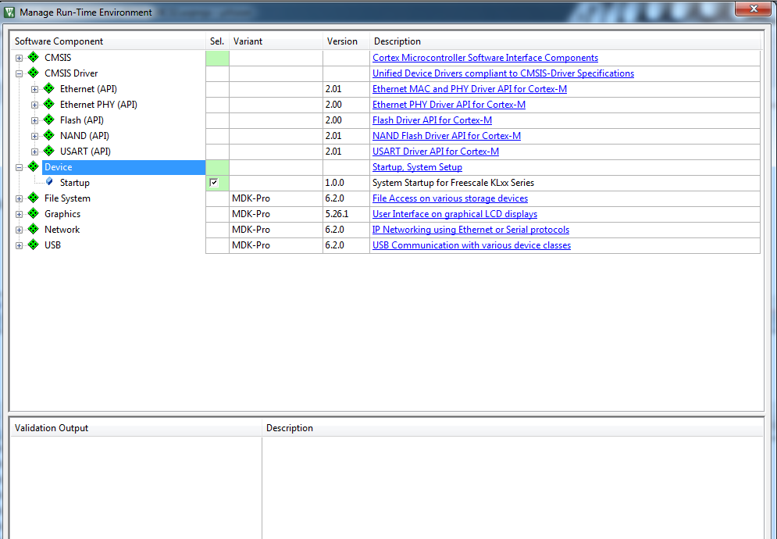Click the Variant column header

[x=276, y=41]
